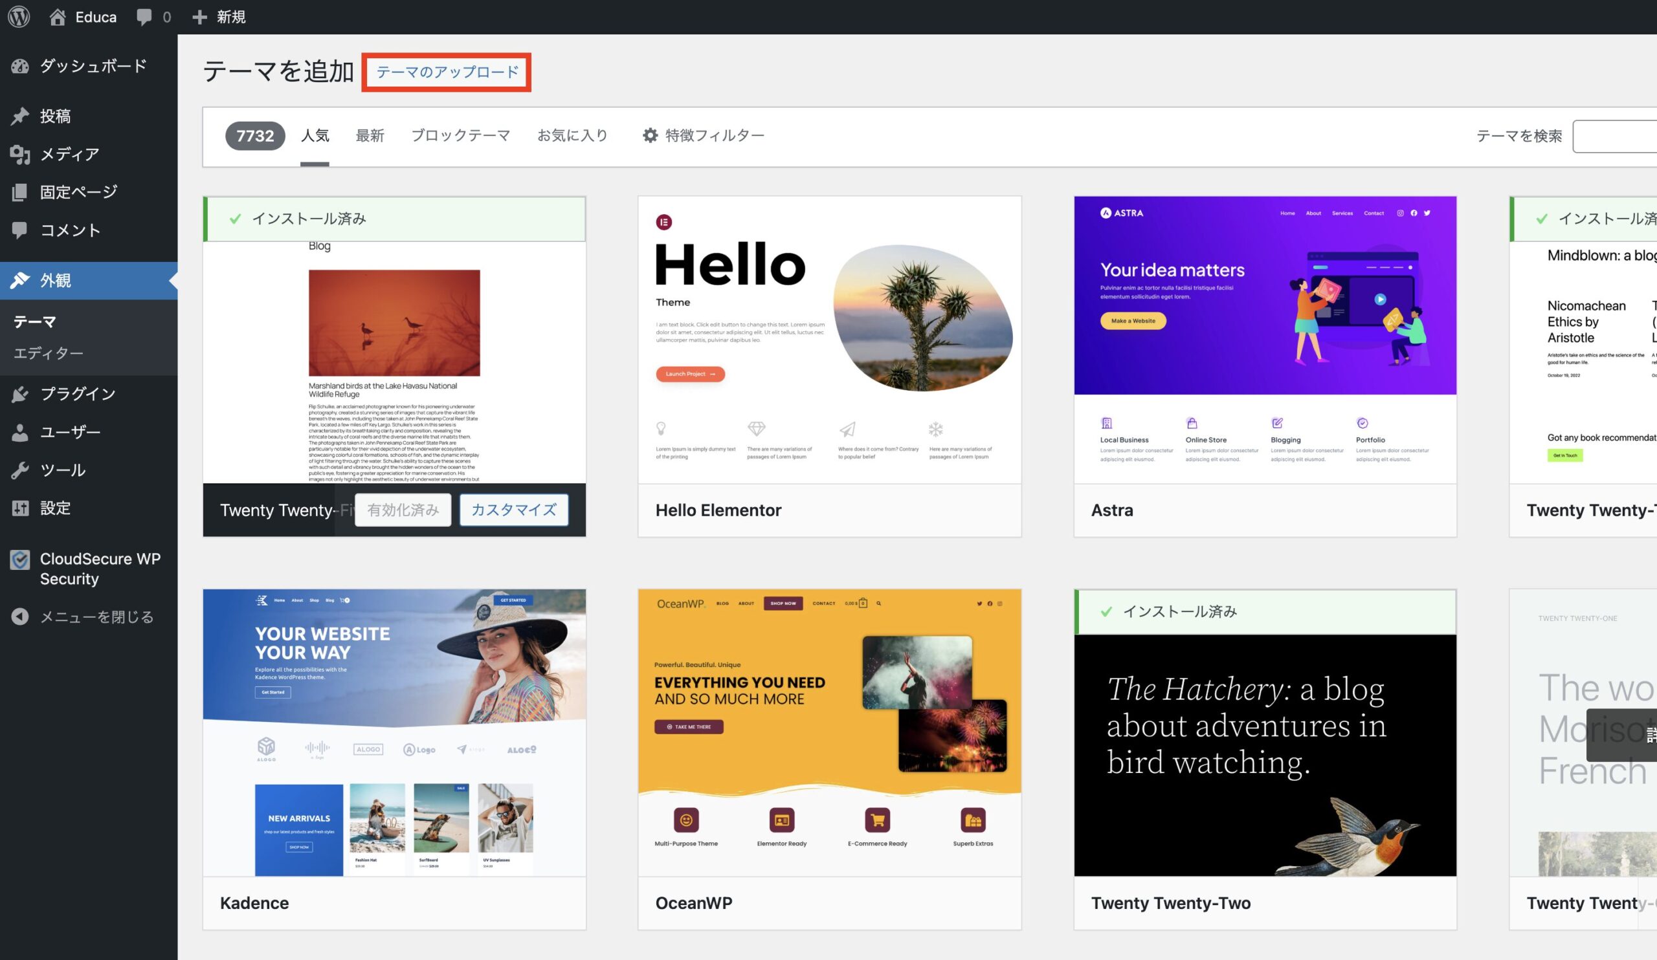Open CloudSecure WP Security menu
The width and height of the screenshot is (1657, 960).
(x=99, y=569)
